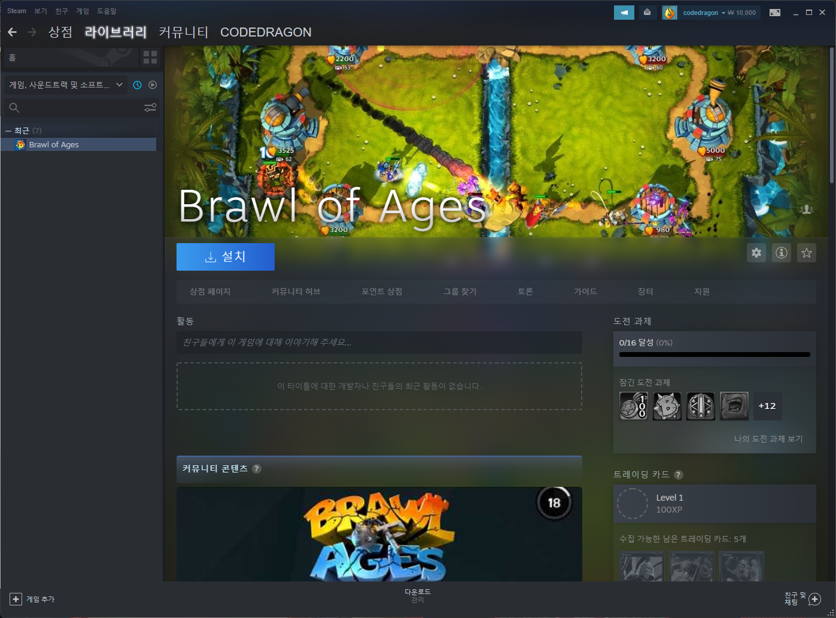The image size is (836, 618).
Task: Open the library type filter dropdown
Action: [x=66, y=85]
